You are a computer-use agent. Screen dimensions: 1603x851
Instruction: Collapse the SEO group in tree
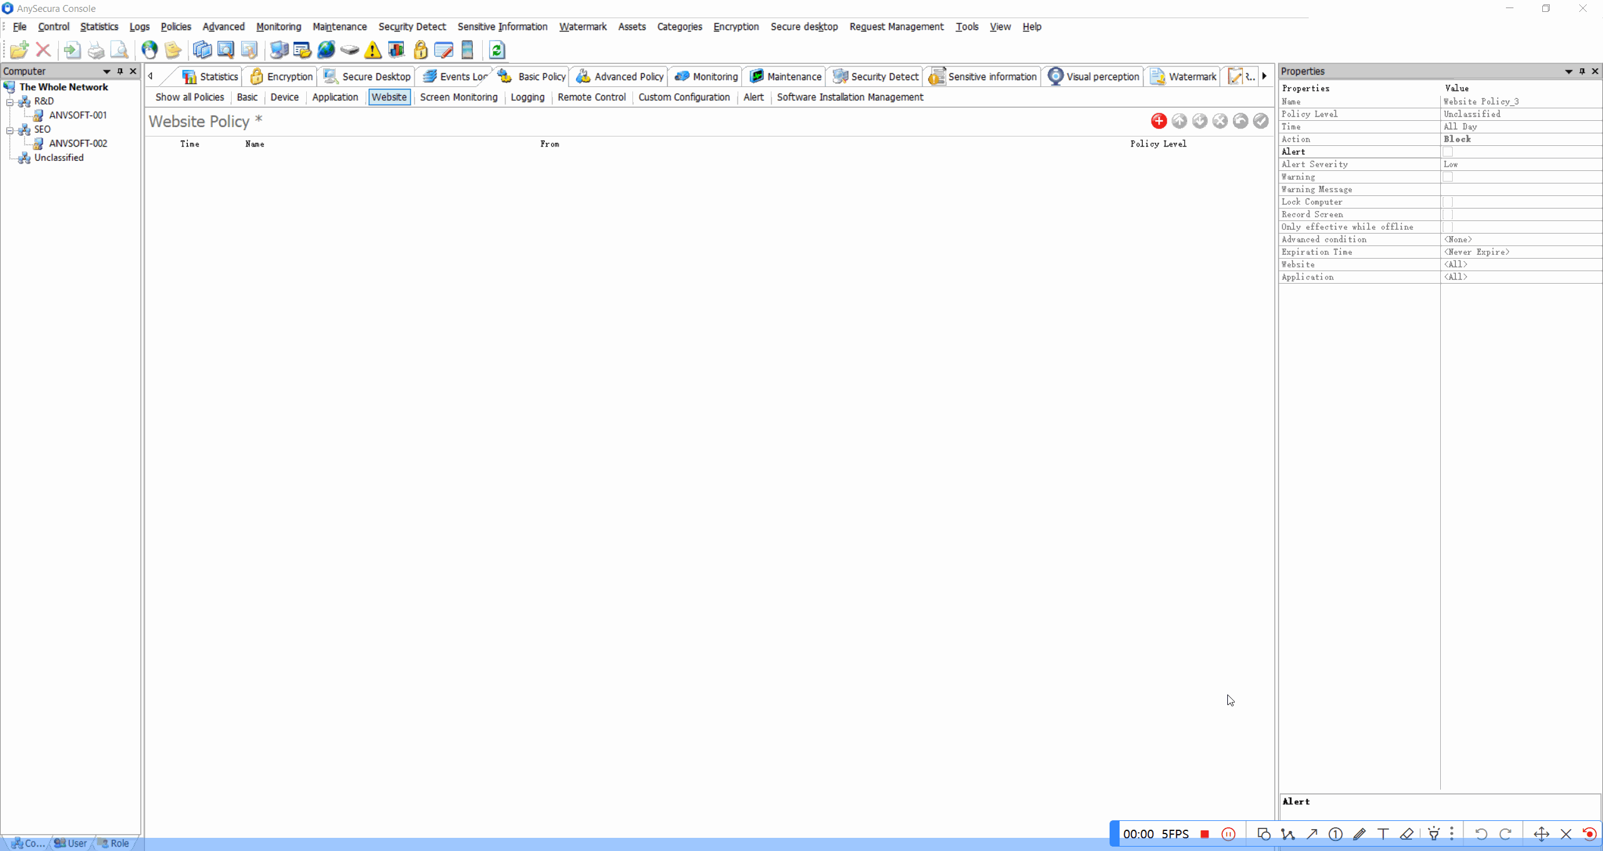click(x=10, y=130)
